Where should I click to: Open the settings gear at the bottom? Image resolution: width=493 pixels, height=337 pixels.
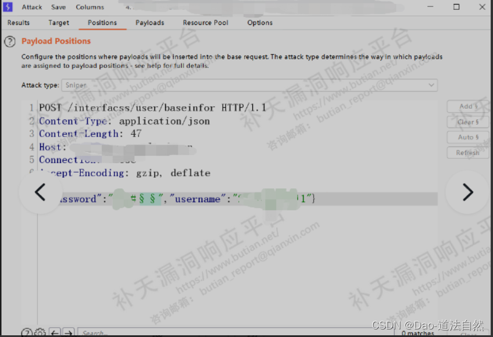click(40, 332)
